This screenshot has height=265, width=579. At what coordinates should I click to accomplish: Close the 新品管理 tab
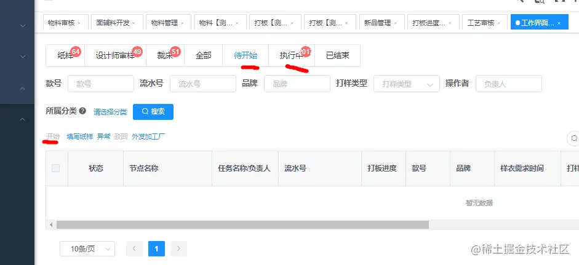point(395,23)
